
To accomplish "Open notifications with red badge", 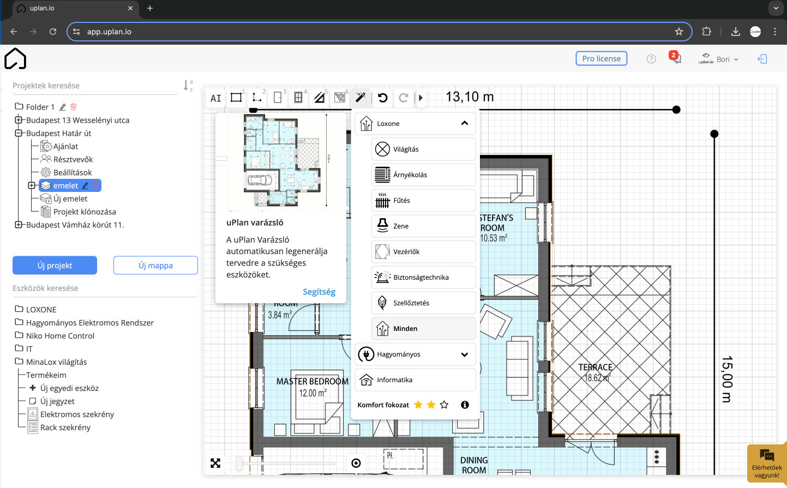I will pyautogui.click(x=675, y=57).
